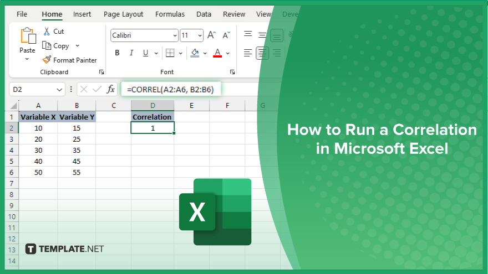Increase font size with larger A icon
This screenshot has width=488, height=274.
[212, 35]
